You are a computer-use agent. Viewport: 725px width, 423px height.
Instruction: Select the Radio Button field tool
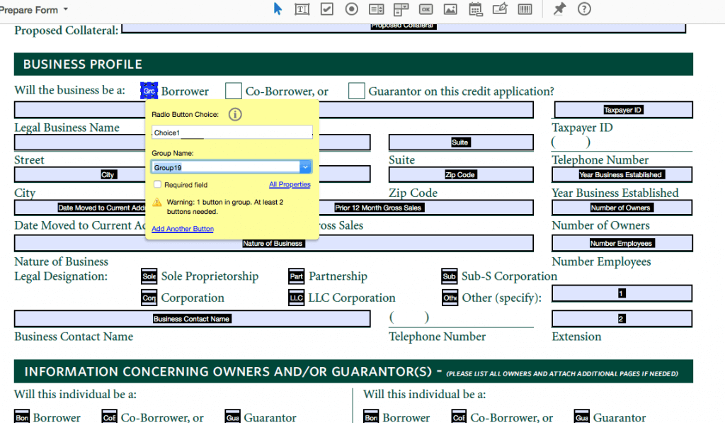(x=350, y=9)
